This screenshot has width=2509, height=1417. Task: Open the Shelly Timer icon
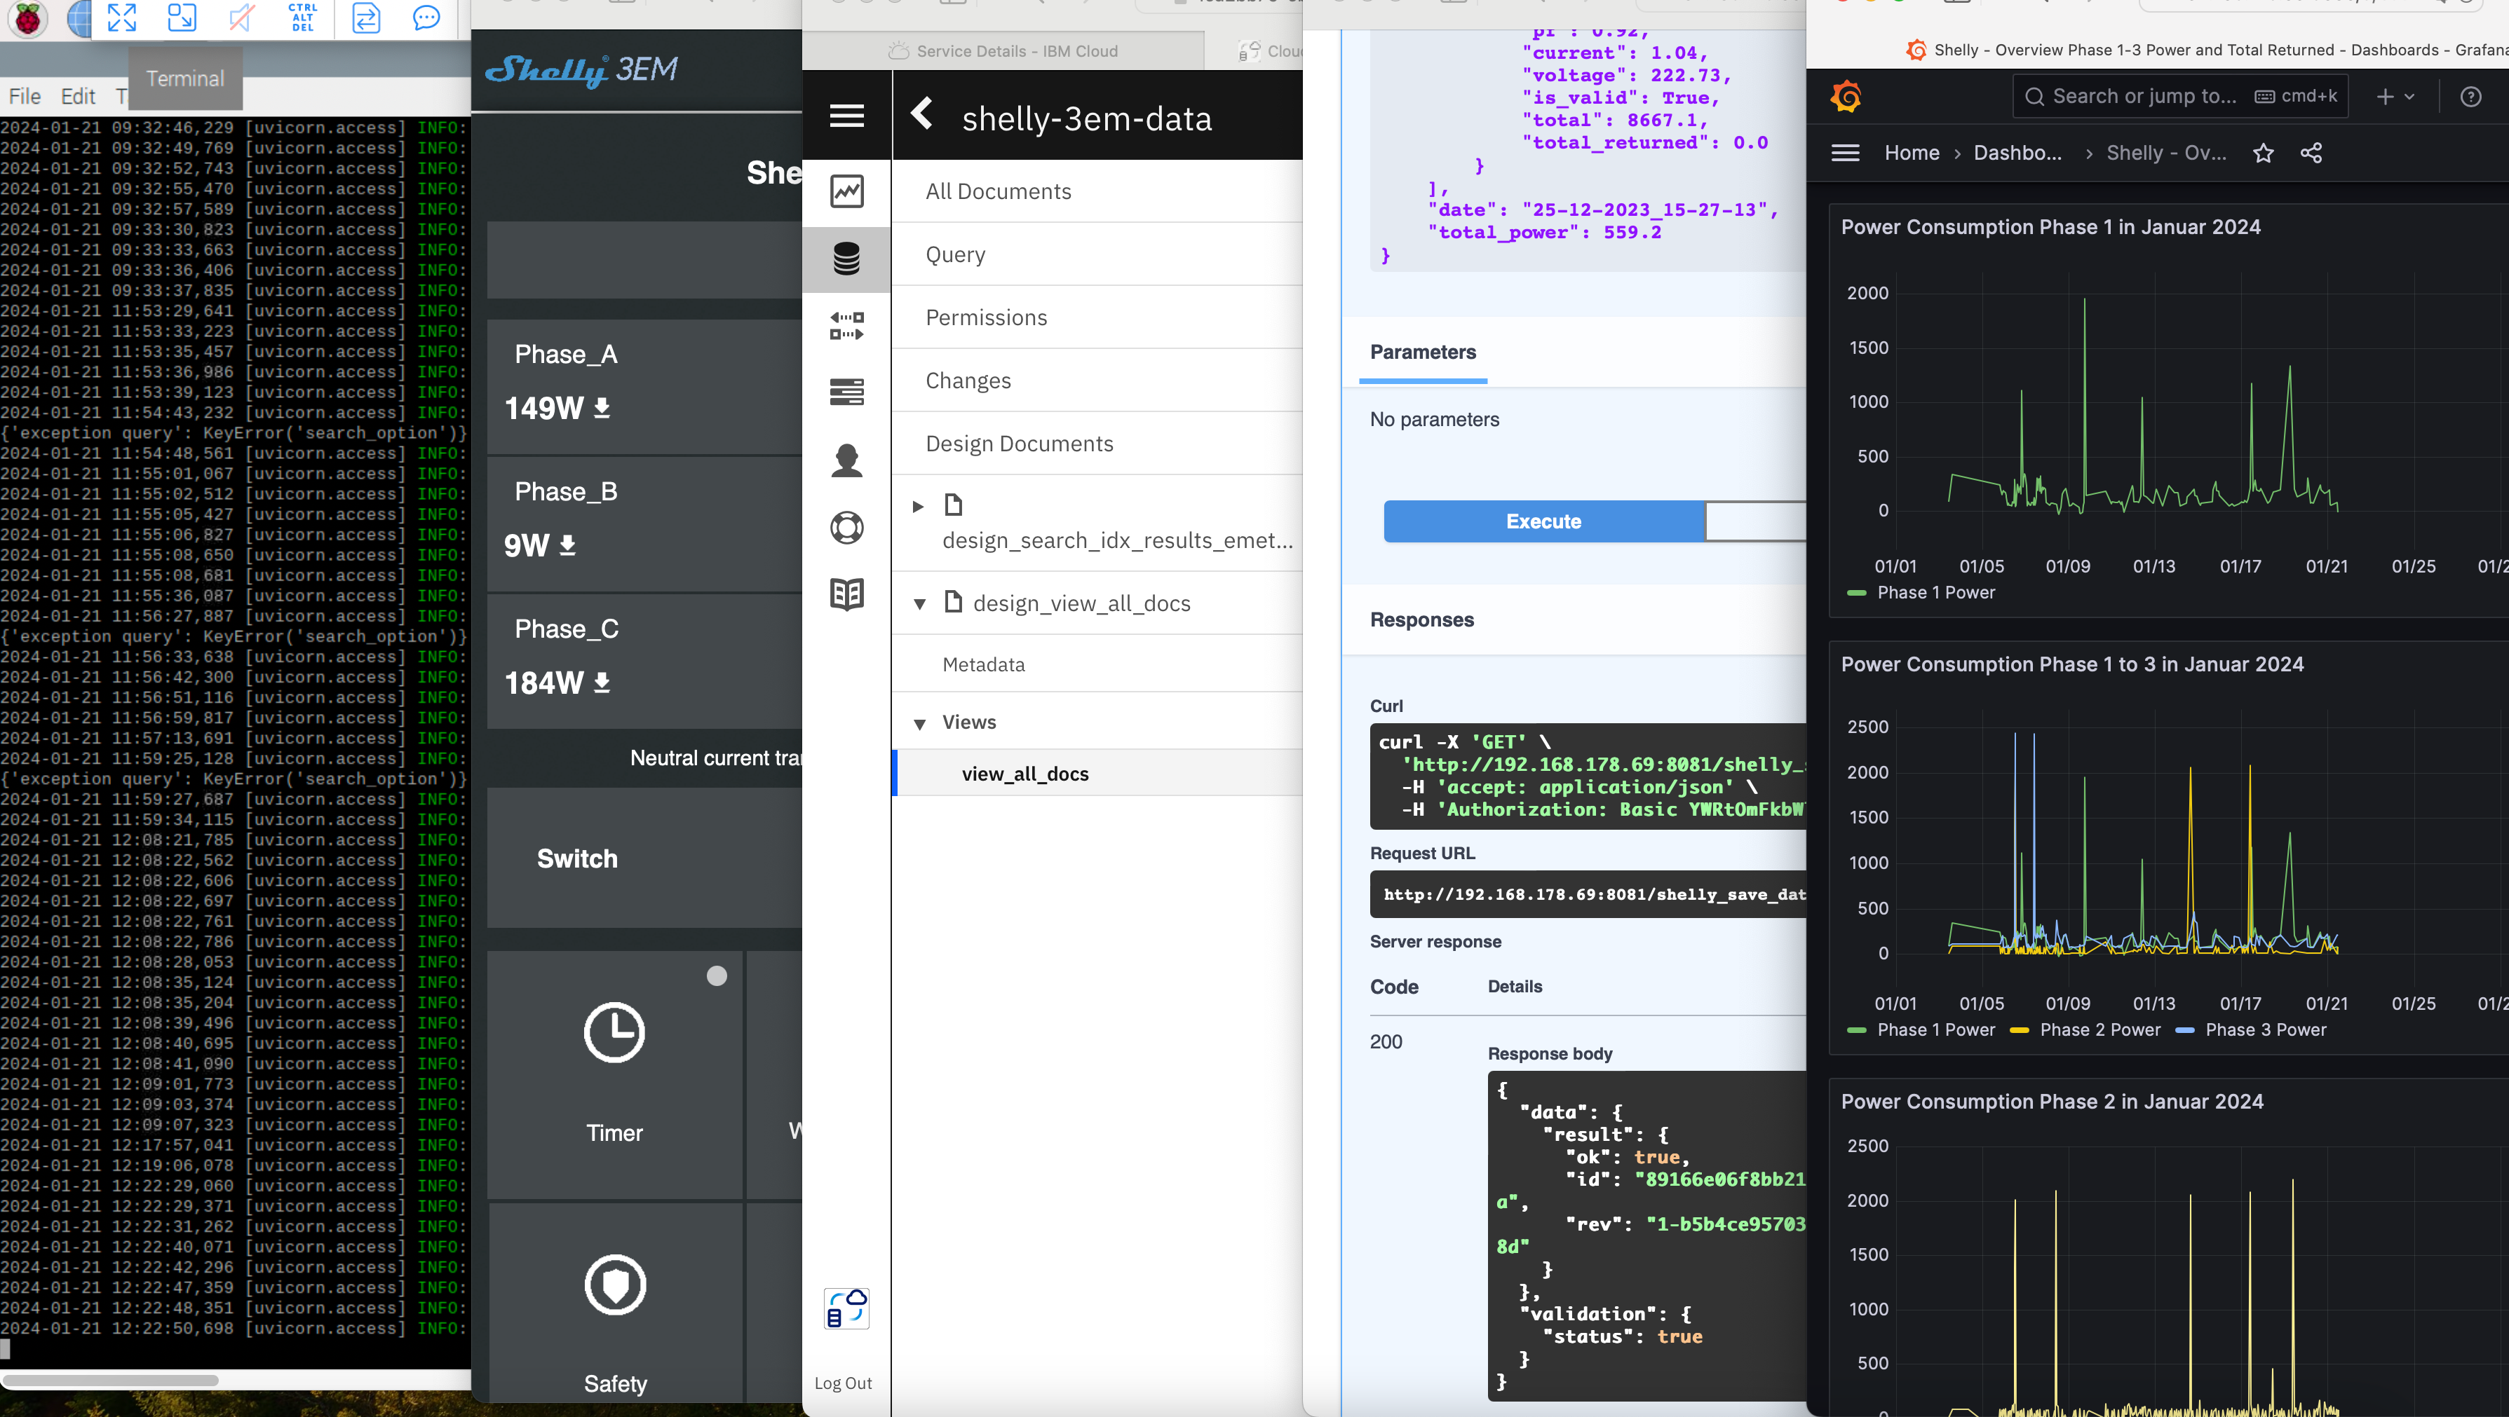pos(614,1032)
